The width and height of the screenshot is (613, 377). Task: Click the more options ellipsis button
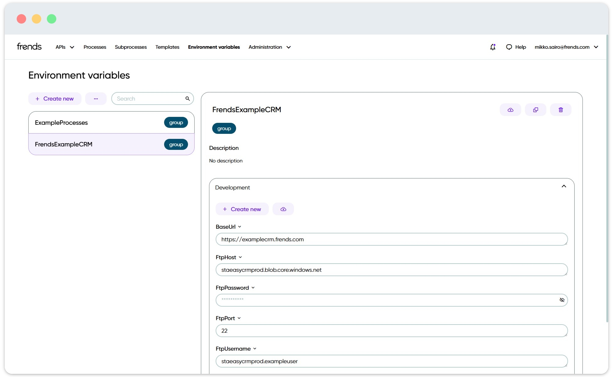coord(96,99)
